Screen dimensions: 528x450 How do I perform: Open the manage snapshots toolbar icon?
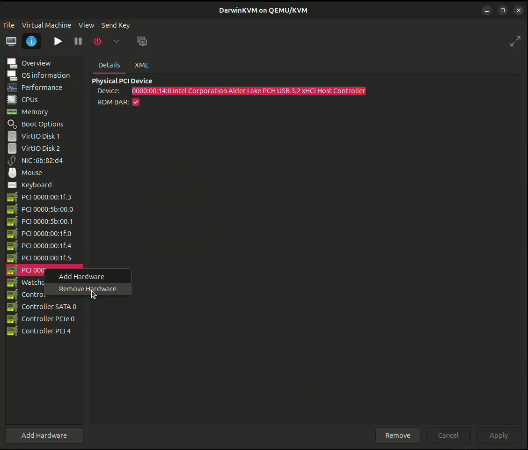click(142, 41)
